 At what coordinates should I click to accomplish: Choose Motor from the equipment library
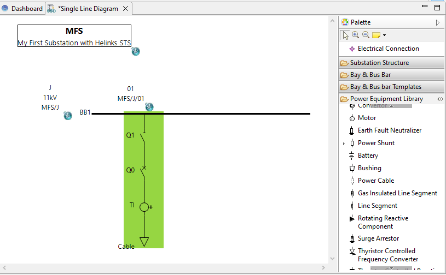coord(367,118)
